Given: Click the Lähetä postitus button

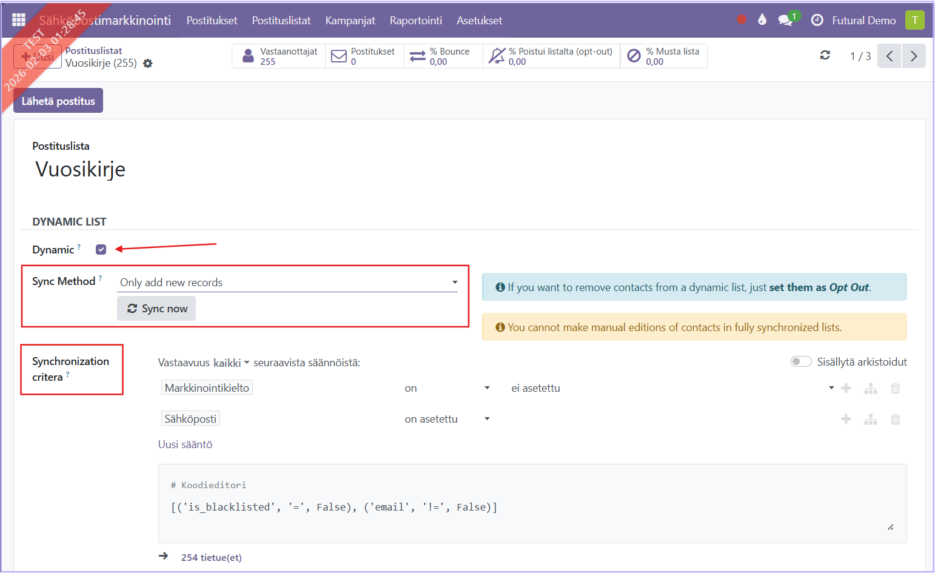Looking at the screenshot, I should [x=58, y=101].
